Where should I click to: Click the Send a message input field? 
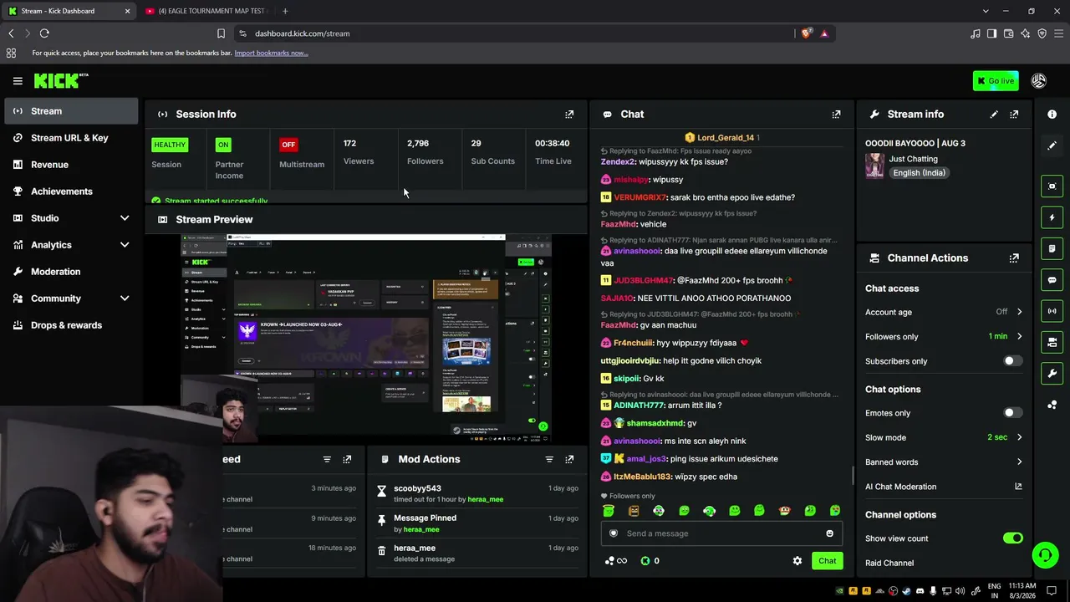pyautogui.click(x=721, y=533)
